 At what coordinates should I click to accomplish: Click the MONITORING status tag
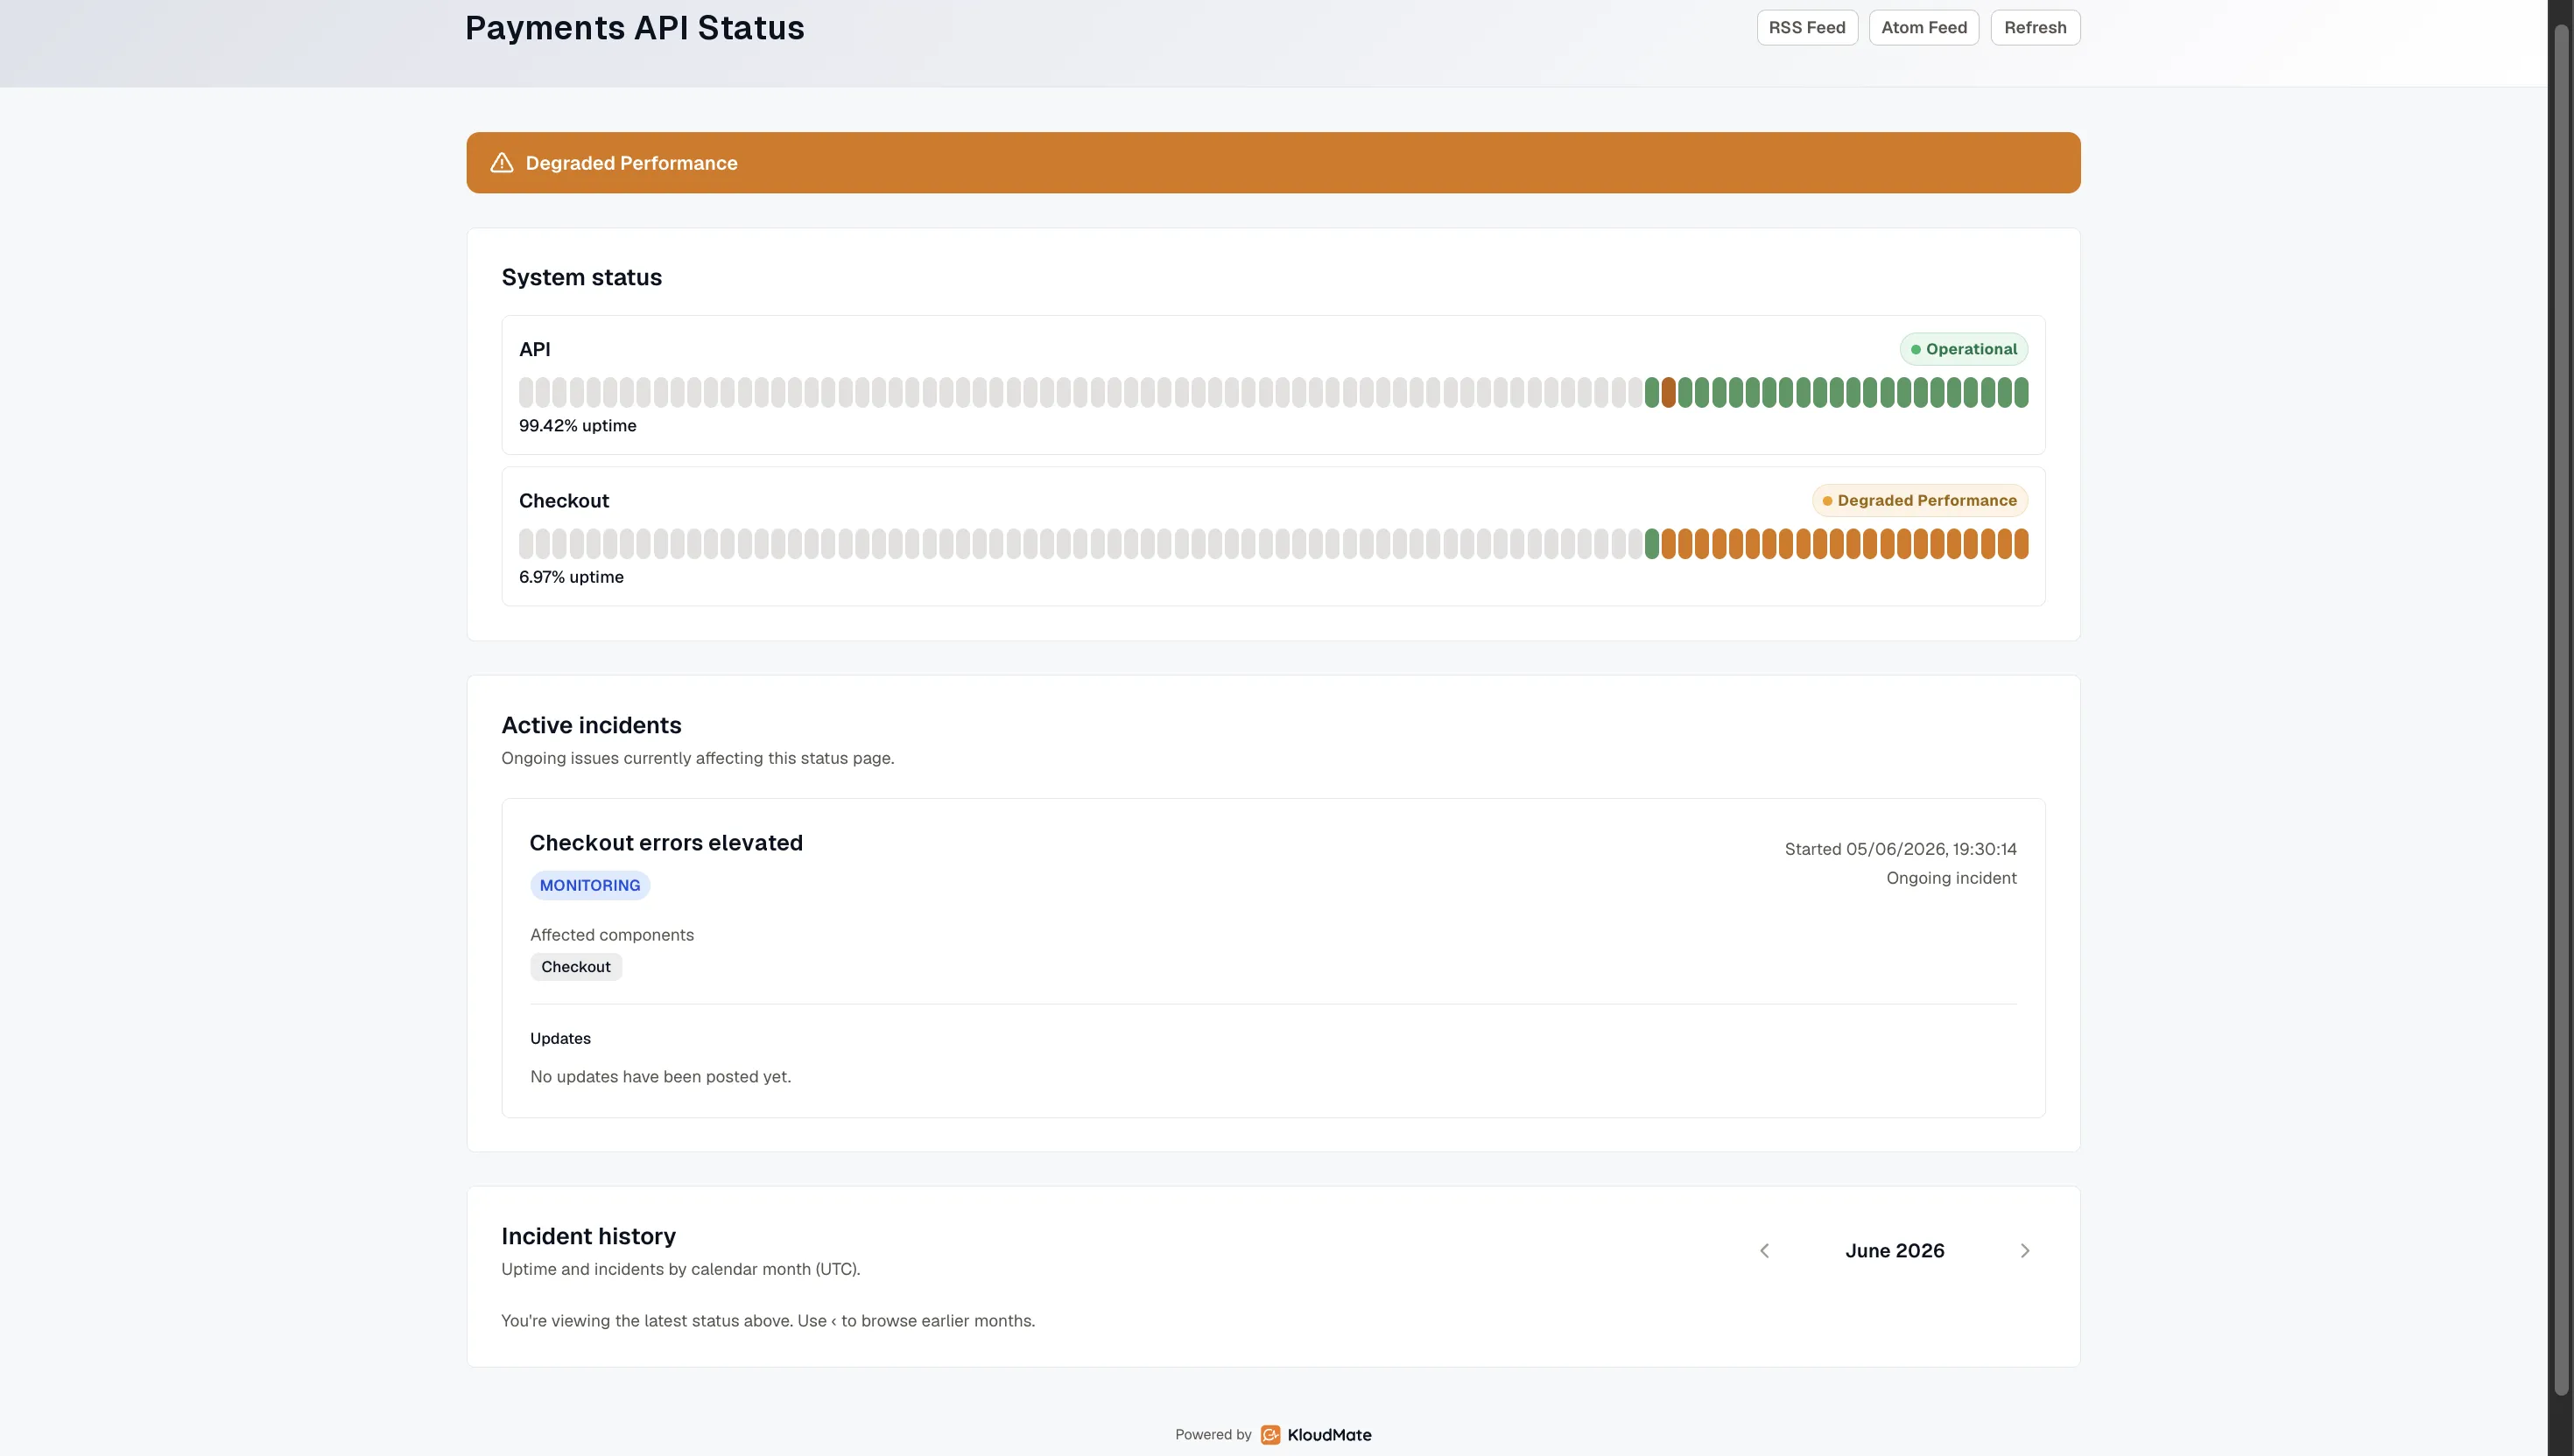pyautogui.click(x=590, y=885)
